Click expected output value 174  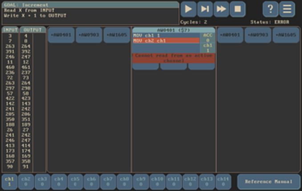tap(26, 151)
